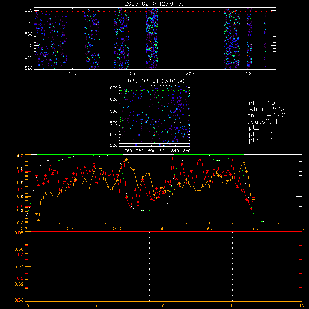The height and width of the screenshot is (309, 309).
Task: Click the 0.08 y-axis label on bottom plot
Action: 19,233
